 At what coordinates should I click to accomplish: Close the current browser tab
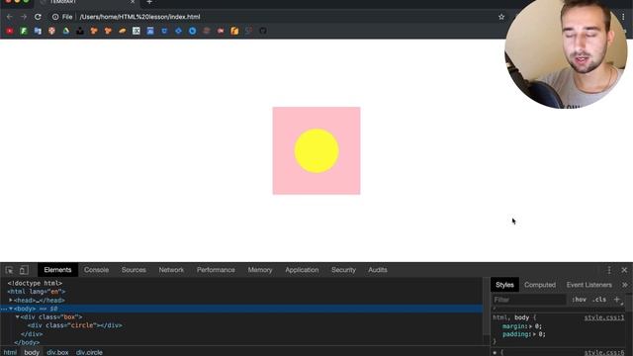[x=133, y=2]
